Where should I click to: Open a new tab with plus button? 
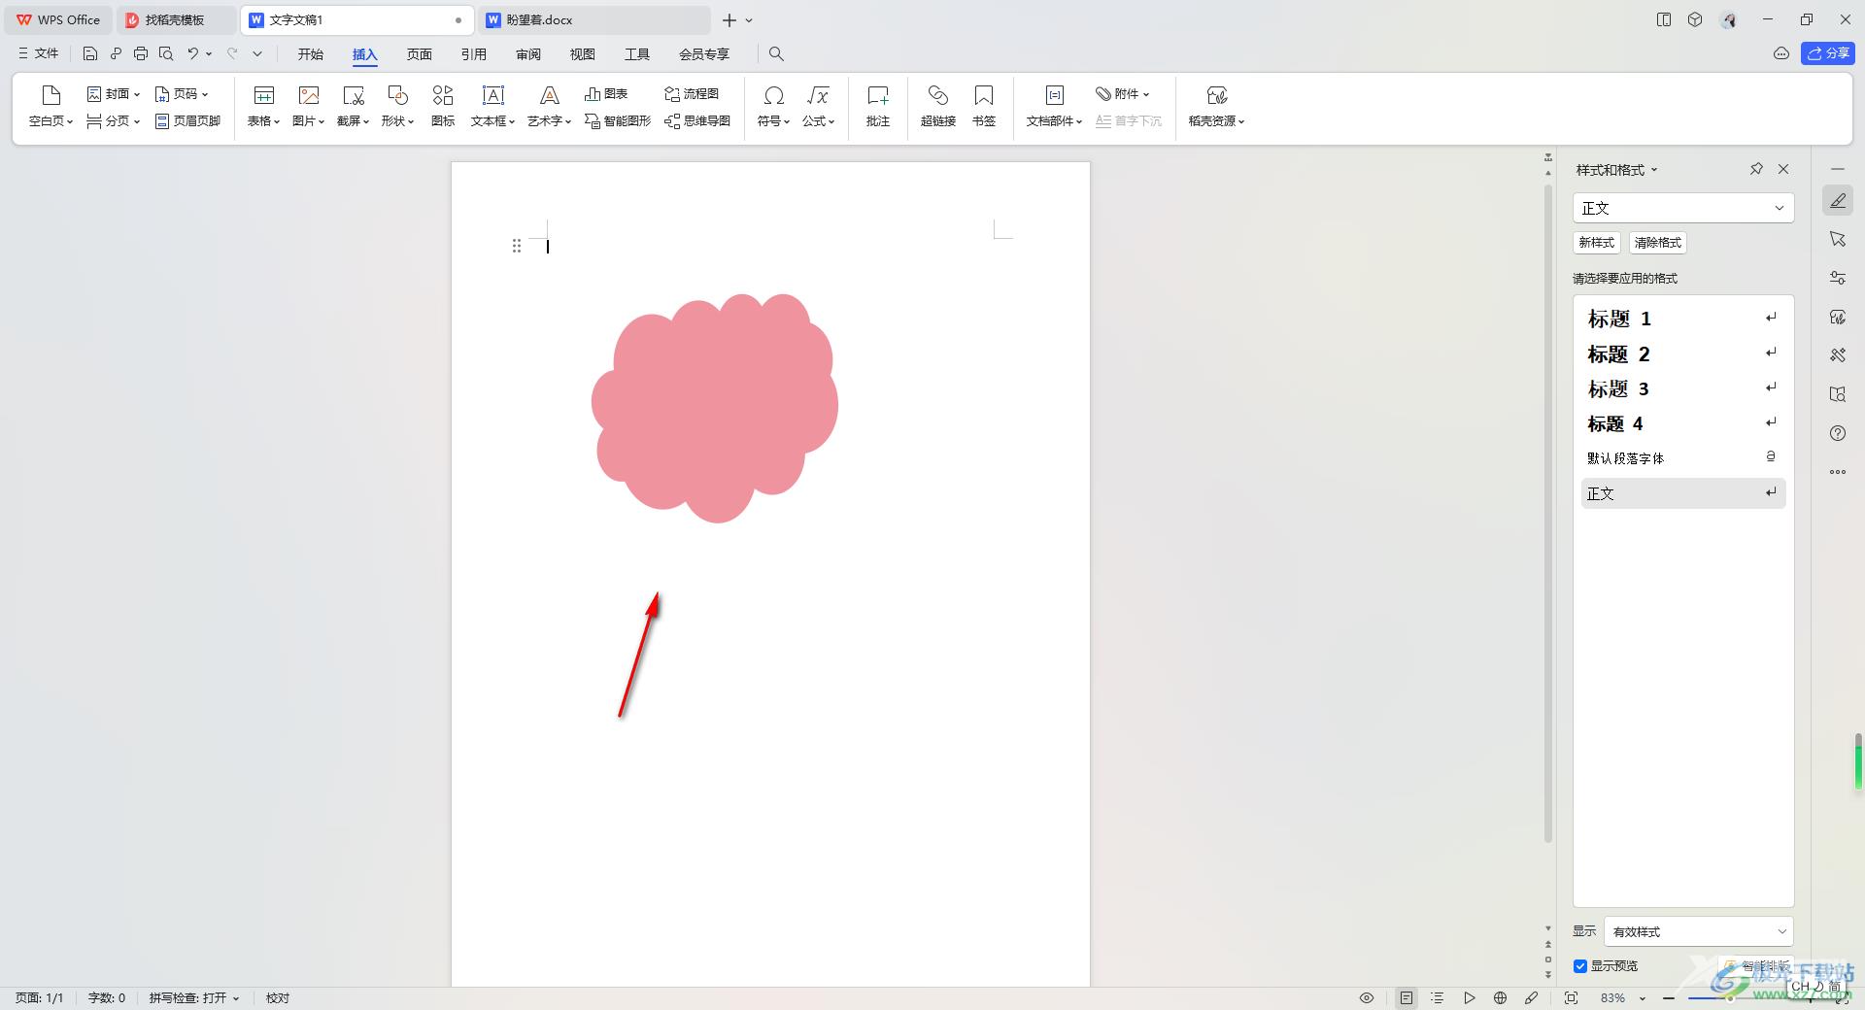729,19
